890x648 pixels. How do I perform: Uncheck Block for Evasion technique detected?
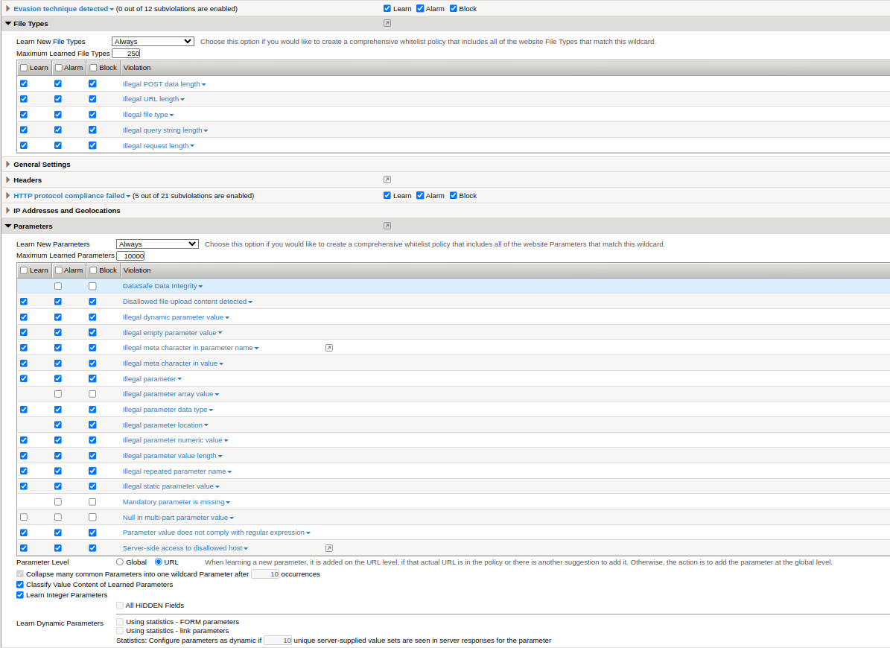(454, 9)
